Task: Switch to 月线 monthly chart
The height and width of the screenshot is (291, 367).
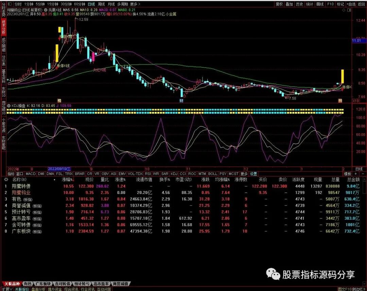Action: point(111,4)
